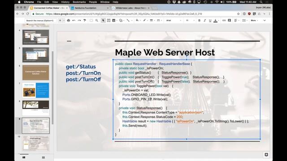
Task: Collapse the menus with the chevron arrow
Action: (x=265, y=21)
